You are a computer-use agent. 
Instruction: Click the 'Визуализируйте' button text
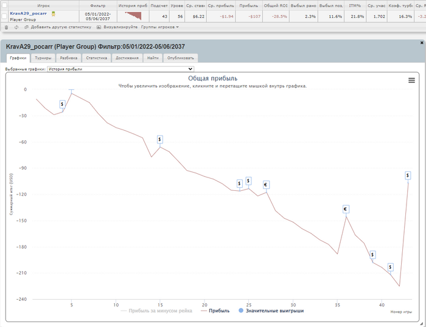click(120, 27)
